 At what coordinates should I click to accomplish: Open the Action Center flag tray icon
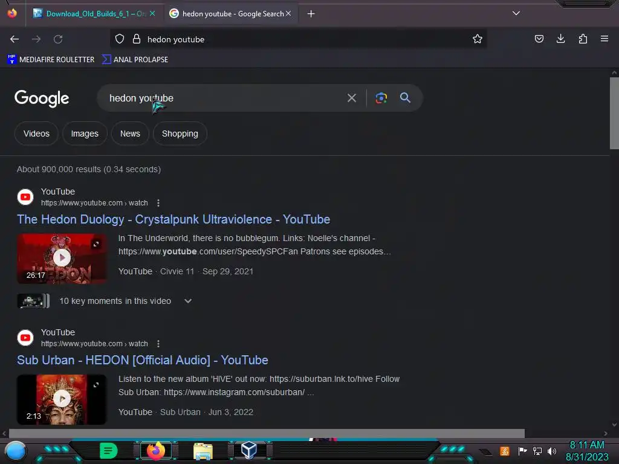[522, 451]
